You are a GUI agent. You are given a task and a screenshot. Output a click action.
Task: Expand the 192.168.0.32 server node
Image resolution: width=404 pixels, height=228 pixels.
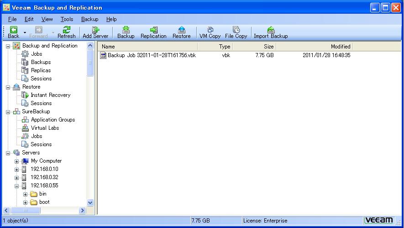pyautogui.click(x=16, y=178)
